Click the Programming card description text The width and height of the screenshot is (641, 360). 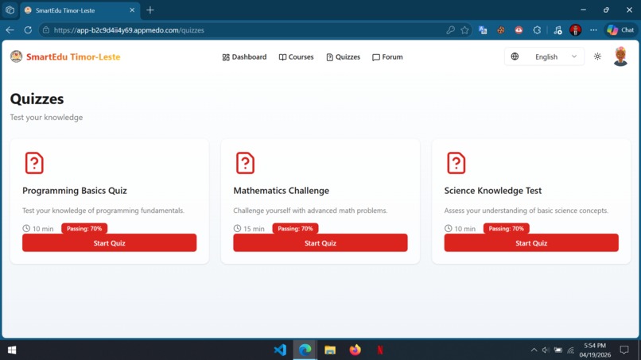[x=103, y=211]
